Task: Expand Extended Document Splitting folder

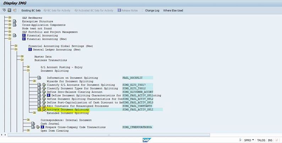Action: [x=34, y=113]
